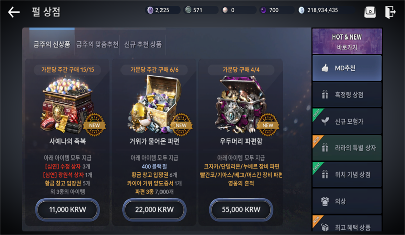Go back using the left arrow icon
Screen dimensions: 405x235
pyautogui.click(x=14, y=12)
